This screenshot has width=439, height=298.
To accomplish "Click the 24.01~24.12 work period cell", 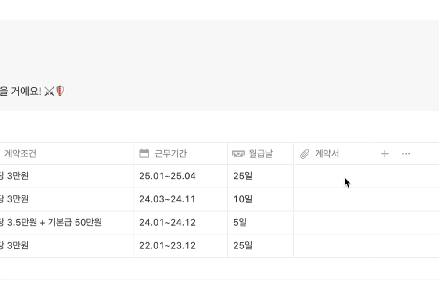I will coord(167,223).
